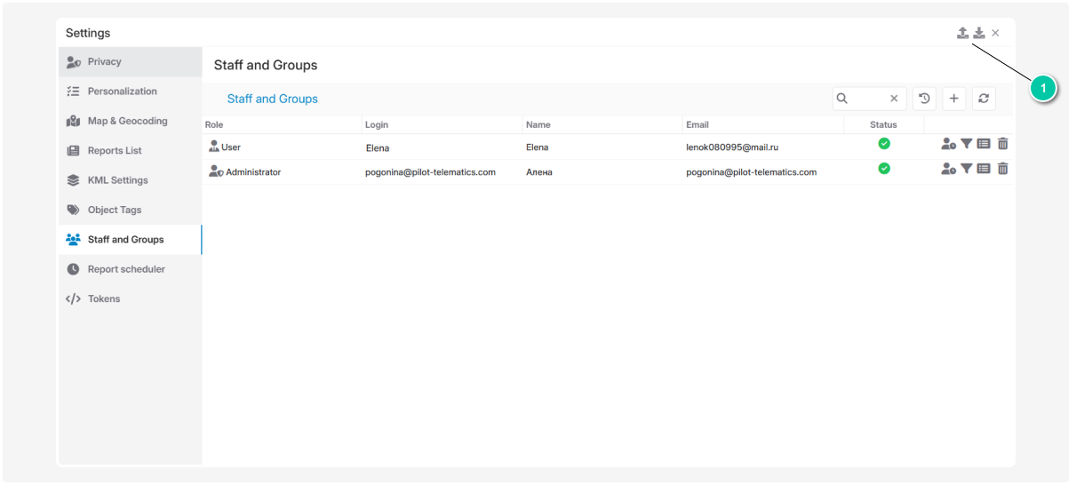
Task: Click user access-time icon in Elena's row
Action: point(948,144)
